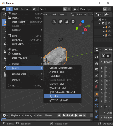The height and width of the screenshot is (126, 113).
Task: Export as Wavefront (.obj)
Action: point(63,88)
